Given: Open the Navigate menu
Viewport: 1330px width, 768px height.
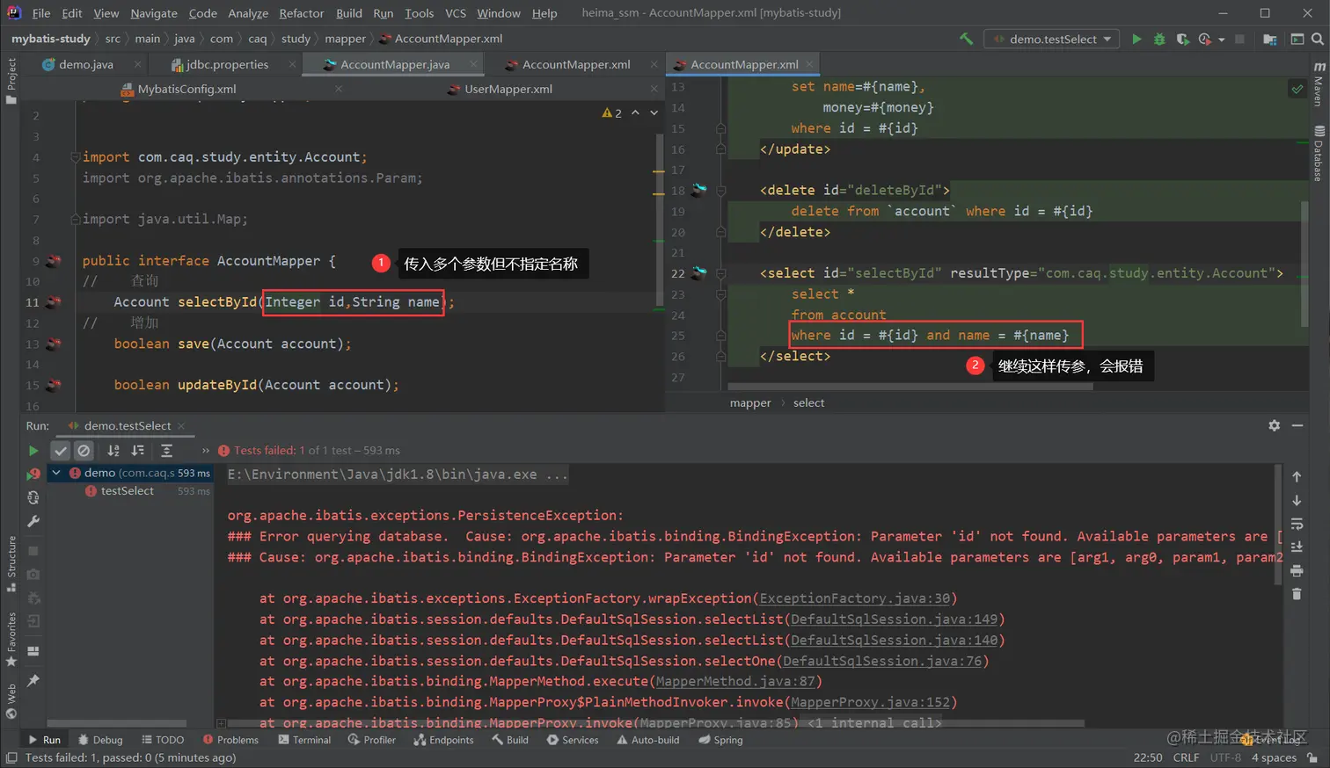Looking at the screenshot, I should click(x=154, y=13).
